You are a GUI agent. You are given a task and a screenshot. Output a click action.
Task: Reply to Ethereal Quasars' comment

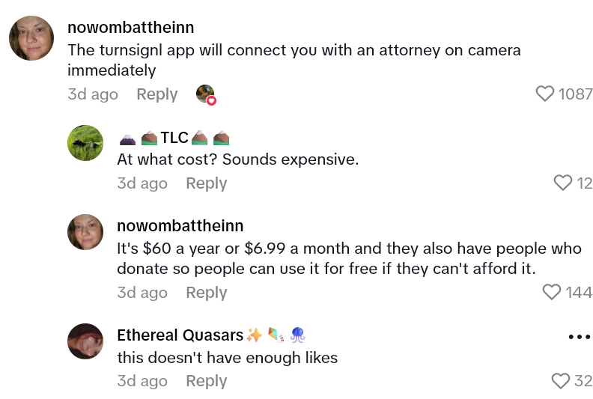206,381
